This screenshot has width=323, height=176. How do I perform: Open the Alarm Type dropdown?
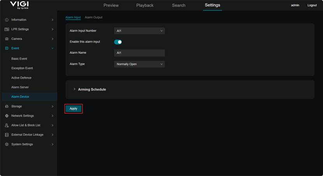[139, 64]
